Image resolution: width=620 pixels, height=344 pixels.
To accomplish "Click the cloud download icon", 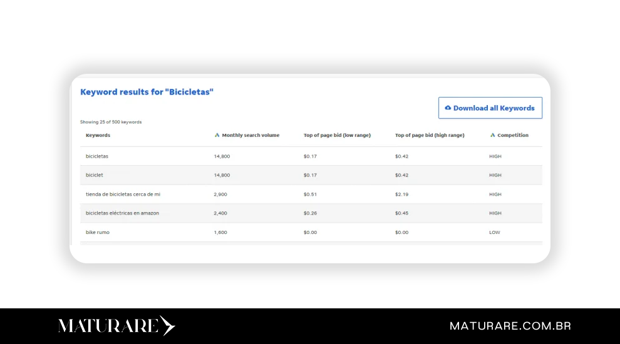I will pos(448,108).
